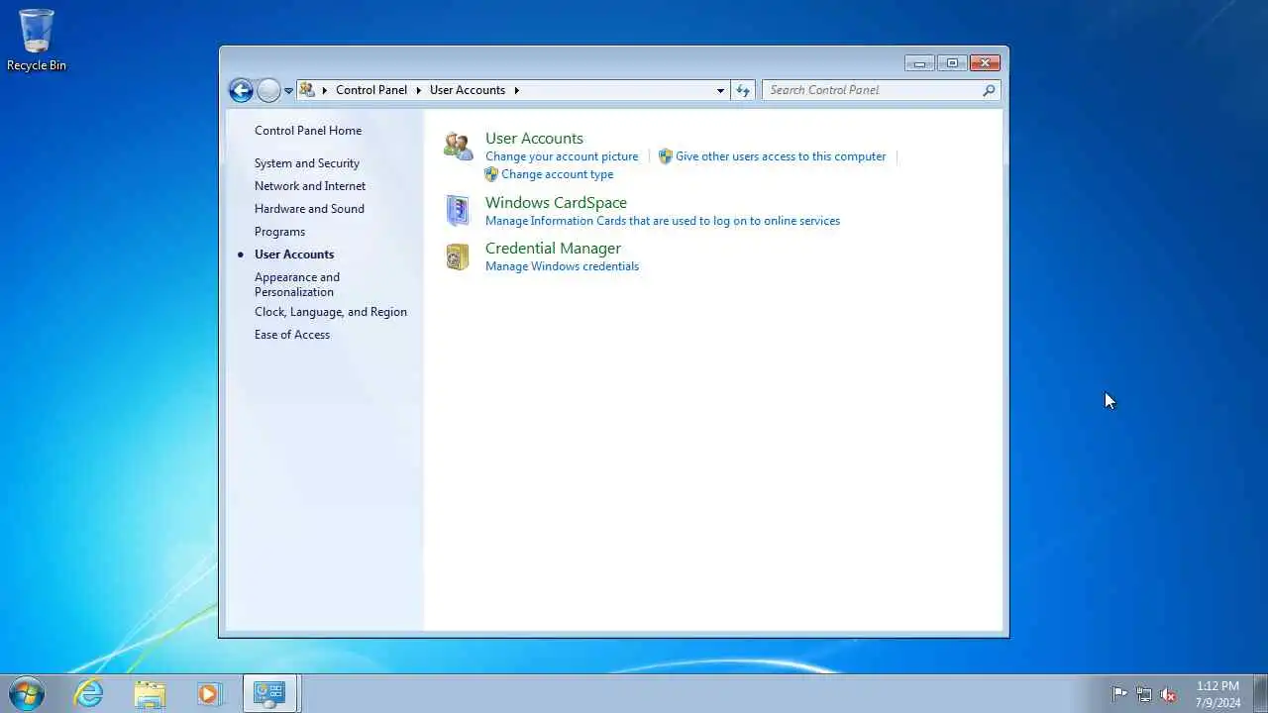Image resolution: width=1268 pixels, height=713 pixels.
Task: Open the Recycle Bin on desktop
Action: (37, 41)
